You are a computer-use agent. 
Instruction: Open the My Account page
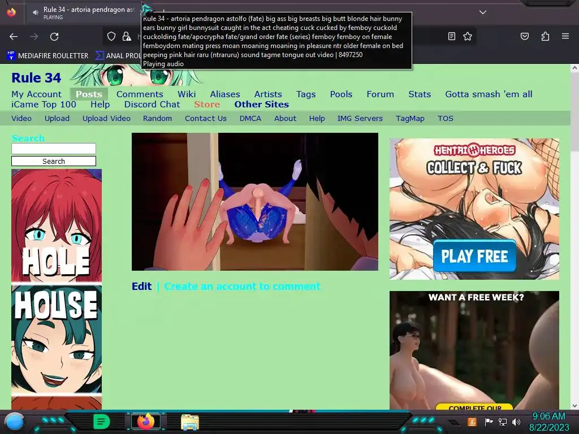pyautogui.click(x=37, y=94)
